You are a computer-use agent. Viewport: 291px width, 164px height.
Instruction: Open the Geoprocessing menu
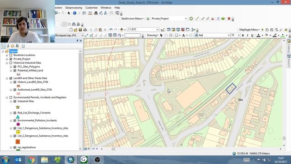[x=74, y=8]
